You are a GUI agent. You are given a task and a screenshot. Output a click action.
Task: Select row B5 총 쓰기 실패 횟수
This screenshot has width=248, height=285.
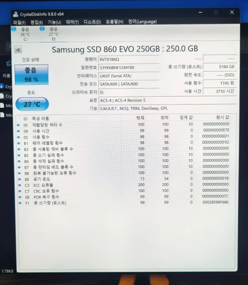point(123,155)
